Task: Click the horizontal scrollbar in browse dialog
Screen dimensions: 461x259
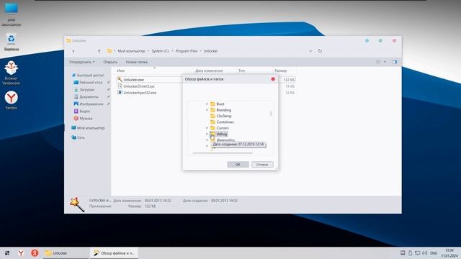Action: [223, 153]
